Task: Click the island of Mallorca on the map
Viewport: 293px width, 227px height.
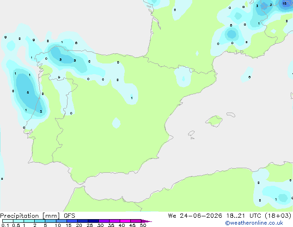Action: pyautogui.click(x=214, y=121)
